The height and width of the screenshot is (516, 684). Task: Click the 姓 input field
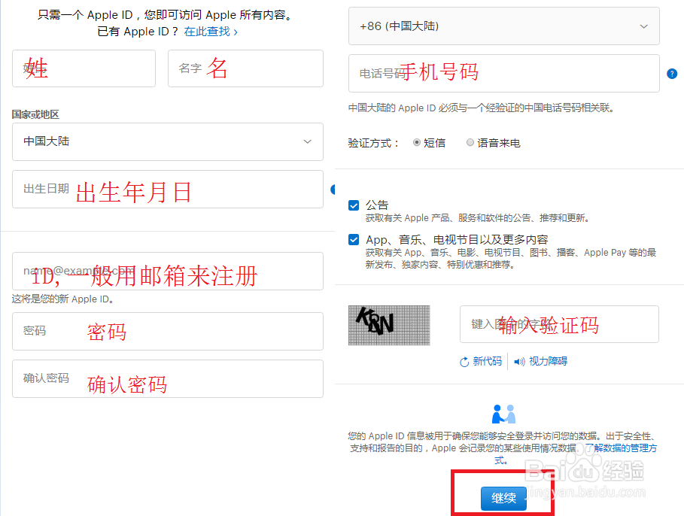click(83, 68)
